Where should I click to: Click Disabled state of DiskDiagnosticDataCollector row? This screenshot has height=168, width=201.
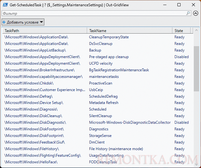click(x=181, y=122)
